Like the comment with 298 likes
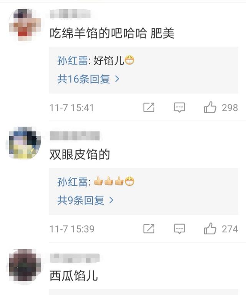 [210, 107]
